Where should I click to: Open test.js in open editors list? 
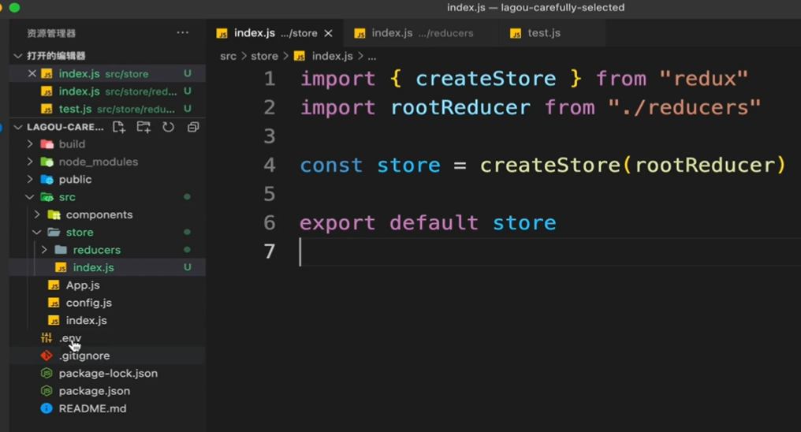tap(108, 109)
